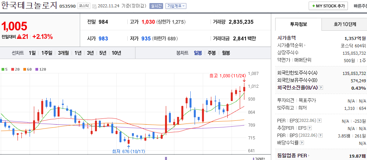
Task: Click the red 20-day moving average legend
Action: point(16,70)
